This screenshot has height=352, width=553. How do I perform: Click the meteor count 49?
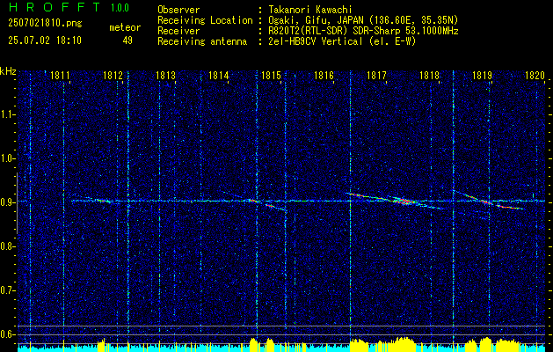click(127, 40)
